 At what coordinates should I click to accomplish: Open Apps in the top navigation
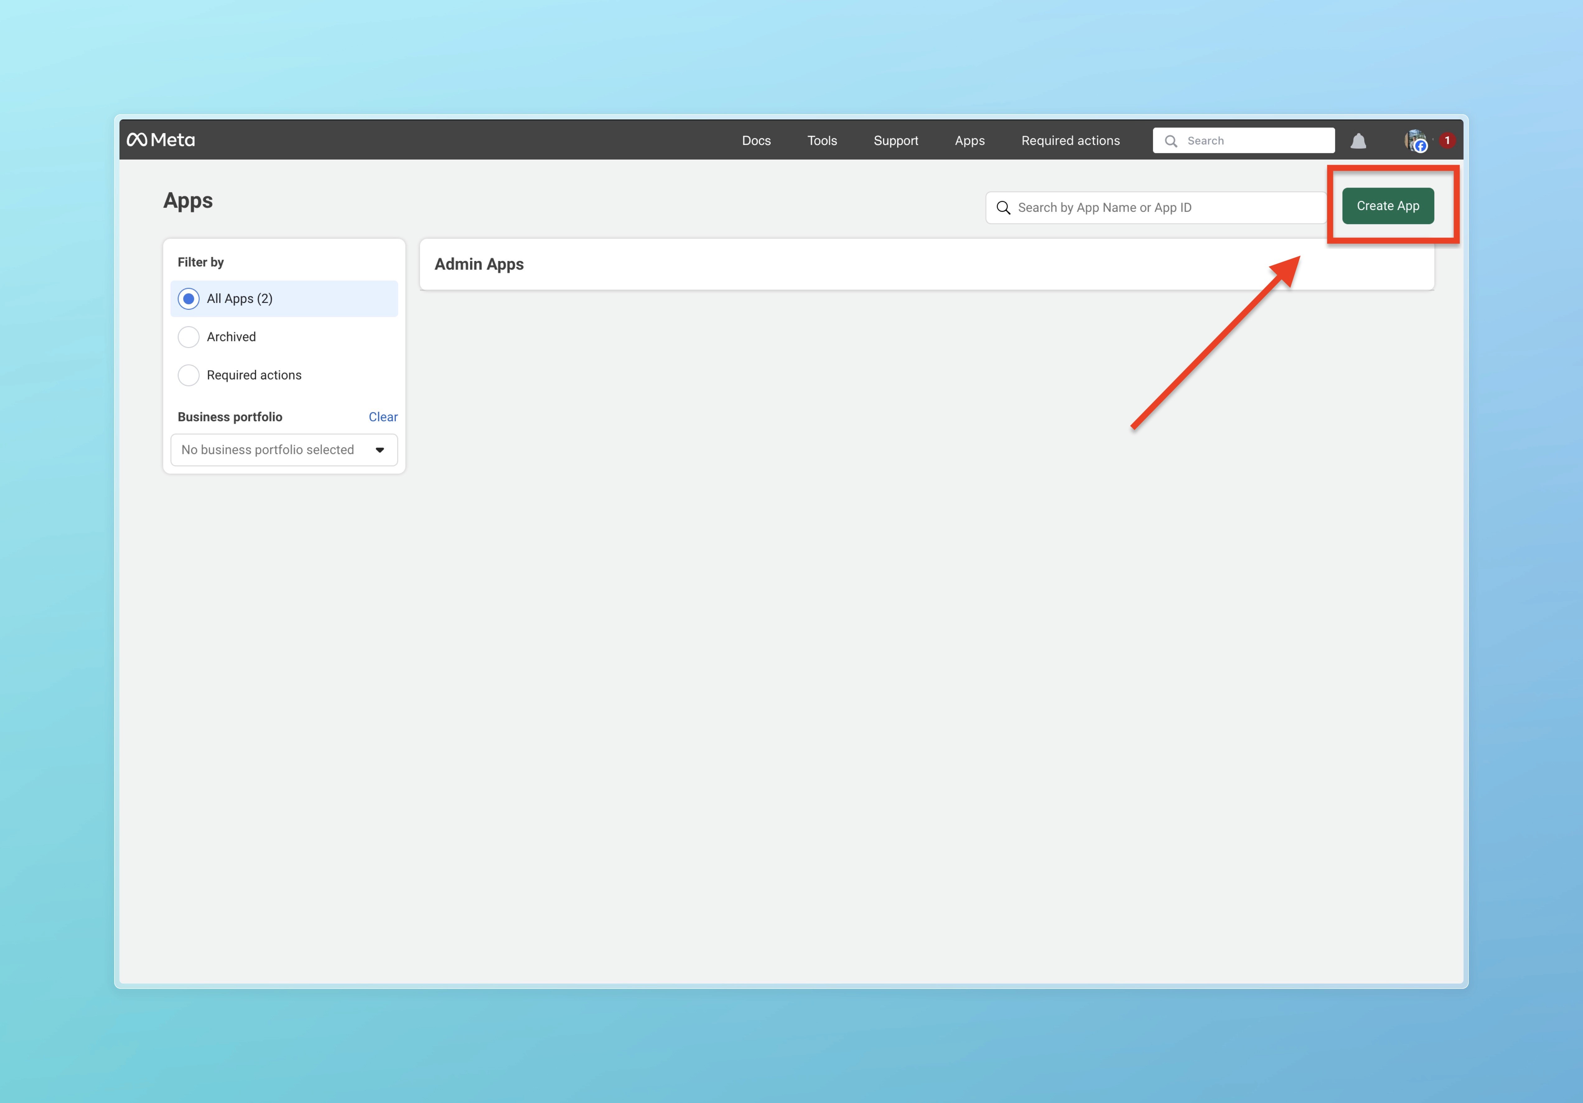[969, 141]
